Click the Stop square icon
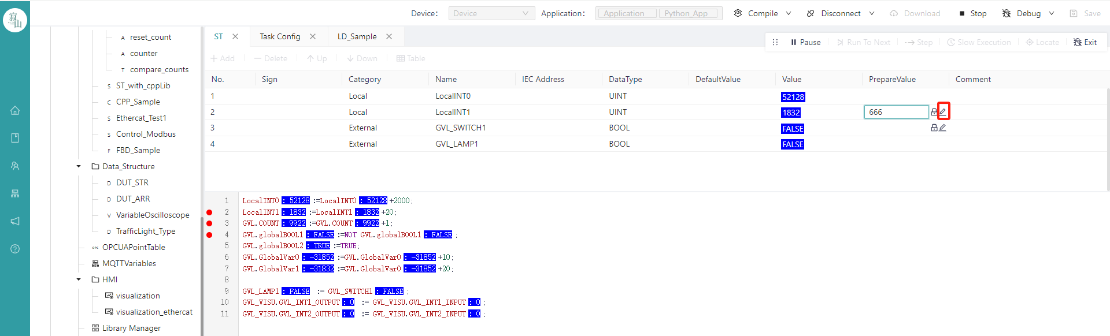1110x336 pixels. pos(962,13)
